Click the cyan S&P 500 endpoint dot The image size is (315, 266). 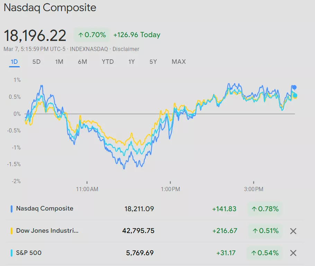[295, 95]
